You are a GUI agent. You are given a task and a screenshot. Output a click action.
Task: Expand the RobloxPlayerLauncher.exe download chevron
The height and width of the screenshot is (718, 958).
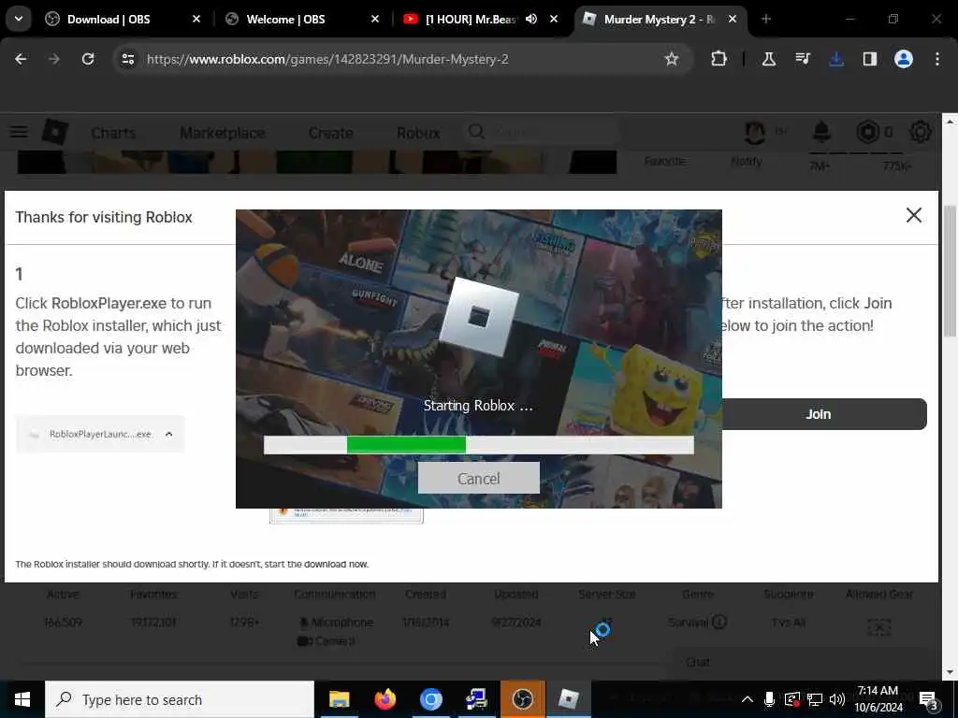point(169,434)
